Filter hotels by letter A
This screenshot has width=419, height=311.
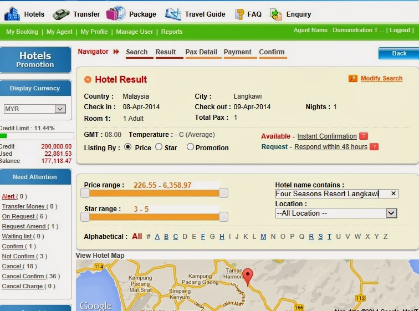[x=157, y=237]
